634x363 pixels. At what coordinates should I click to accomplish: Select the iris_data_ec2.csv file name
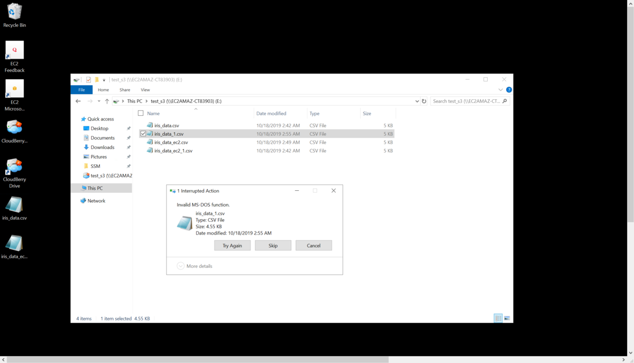pos(171,142)
